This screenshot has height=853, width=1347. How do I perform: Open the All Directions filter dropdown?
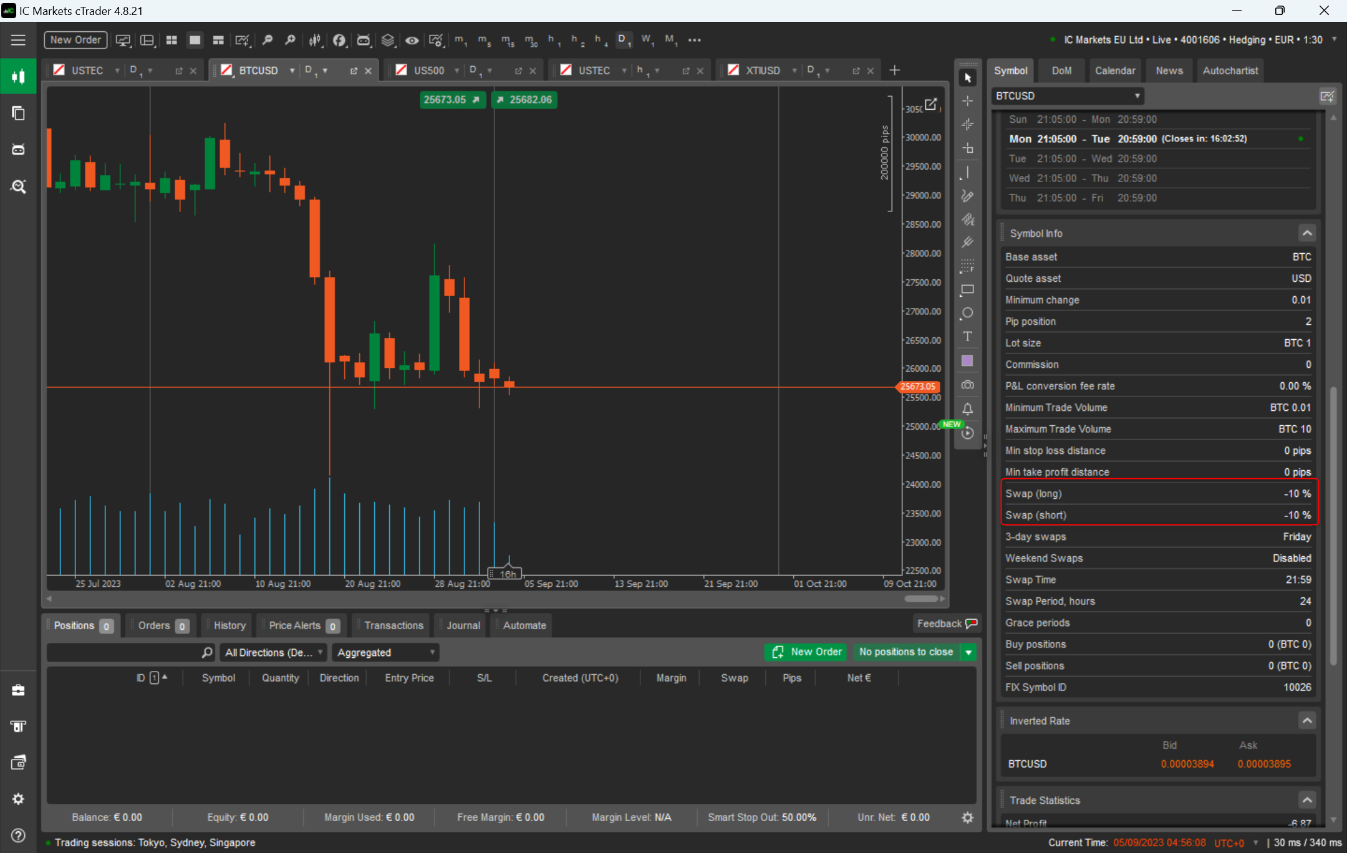tap(273, 652)
